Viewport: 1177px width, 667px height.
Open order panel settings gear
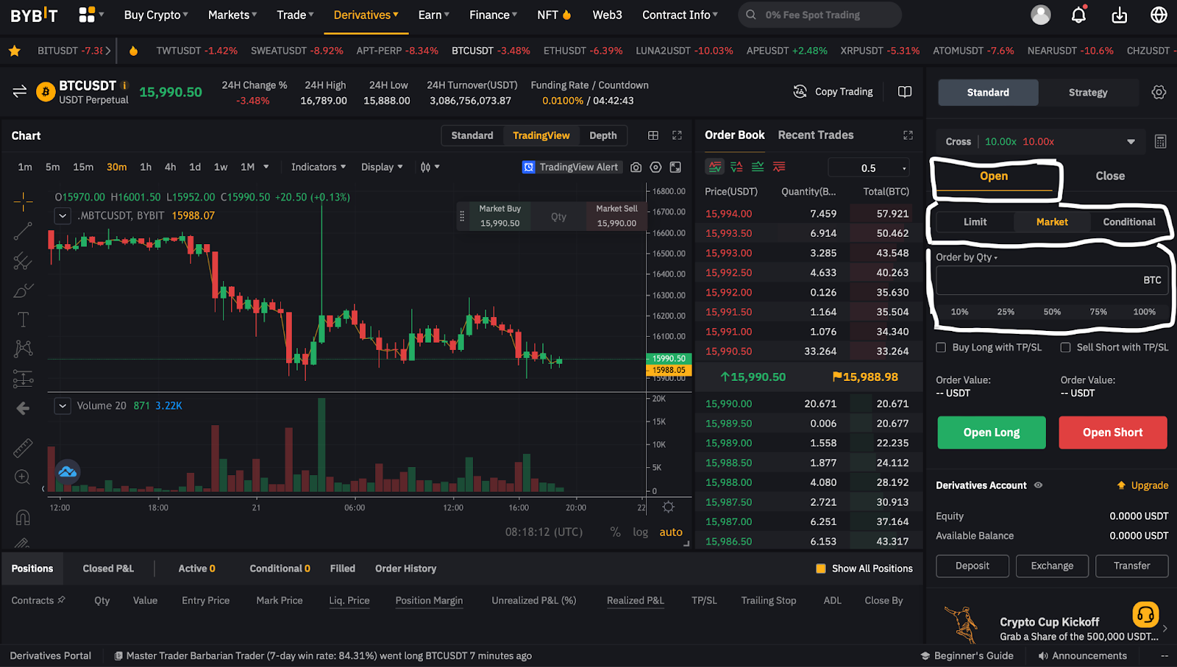[x=1159, y=92]
